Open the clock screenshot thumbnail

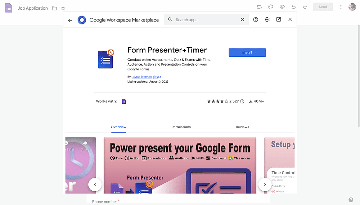coord(81,165)
